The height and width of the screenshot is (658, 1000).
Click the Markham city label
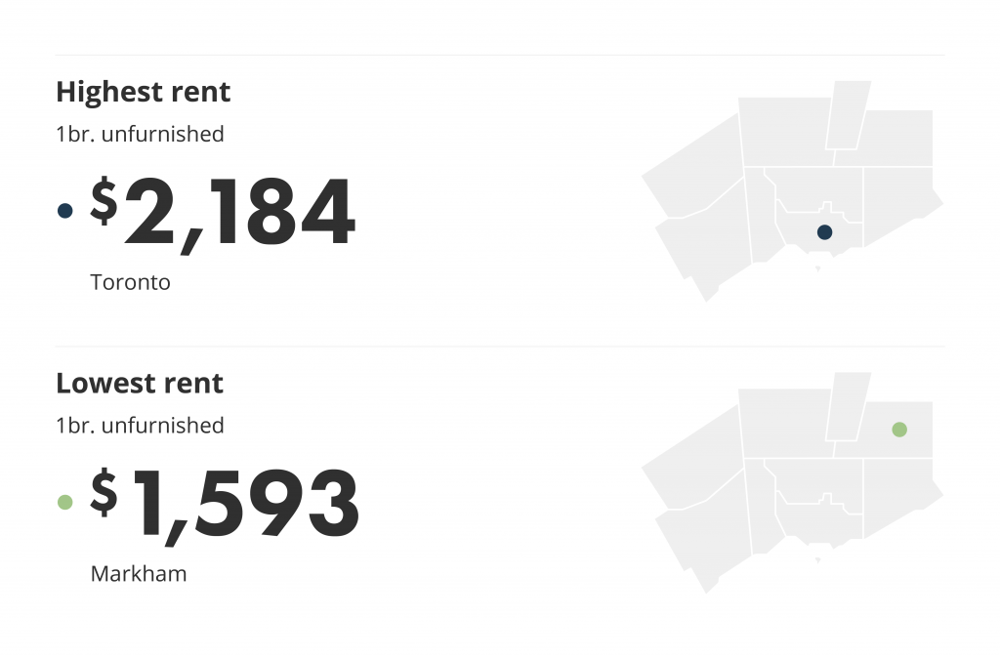click(x=139, y=573)
